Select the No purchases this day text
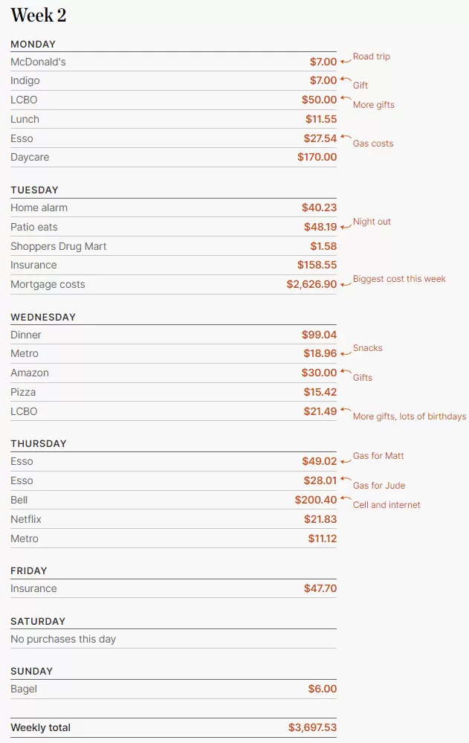469x743 pixels. pyautogui.click(x=63, y=639)
